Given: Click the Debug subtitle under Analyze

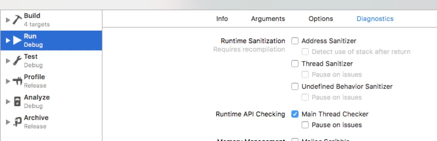Looking at the screenshot, I should click(33, 106).
